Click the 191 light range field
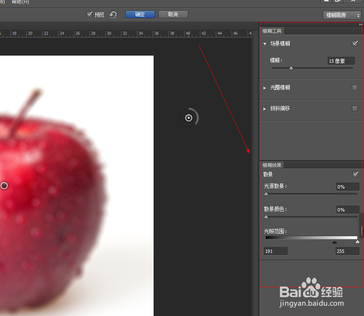Image resolution: width=364 pixels, height=316 pixels. point(276,251)
